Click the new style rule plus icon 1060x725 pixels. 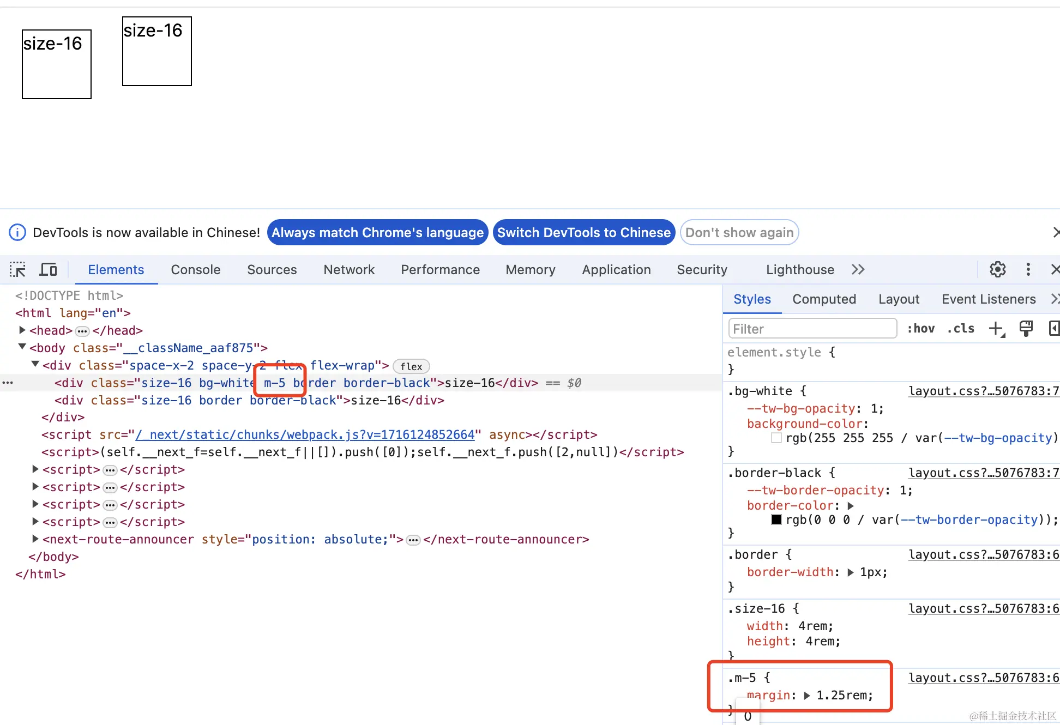997,329
